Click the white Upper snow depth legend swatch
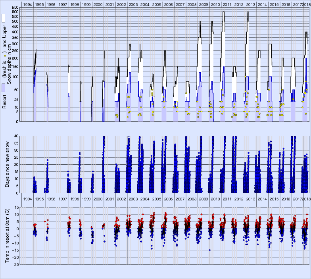 click(x=3, y=18)
